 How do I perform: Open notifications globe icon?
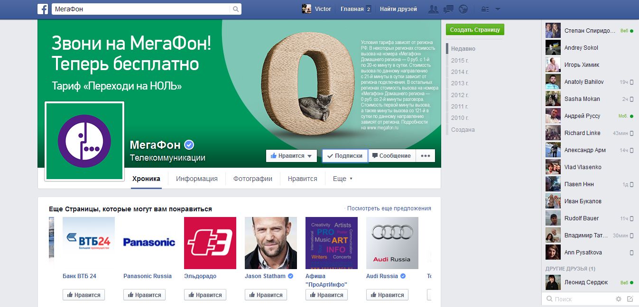click(x=463, y=9)
